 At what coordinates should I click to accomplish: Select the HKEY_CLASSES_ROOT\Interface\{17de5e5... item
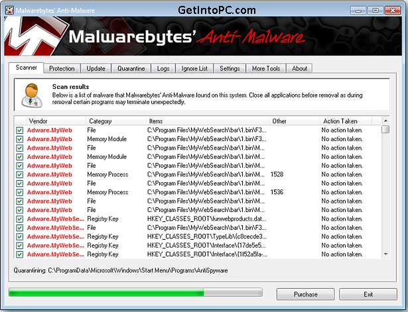click(x=206, y=246)
